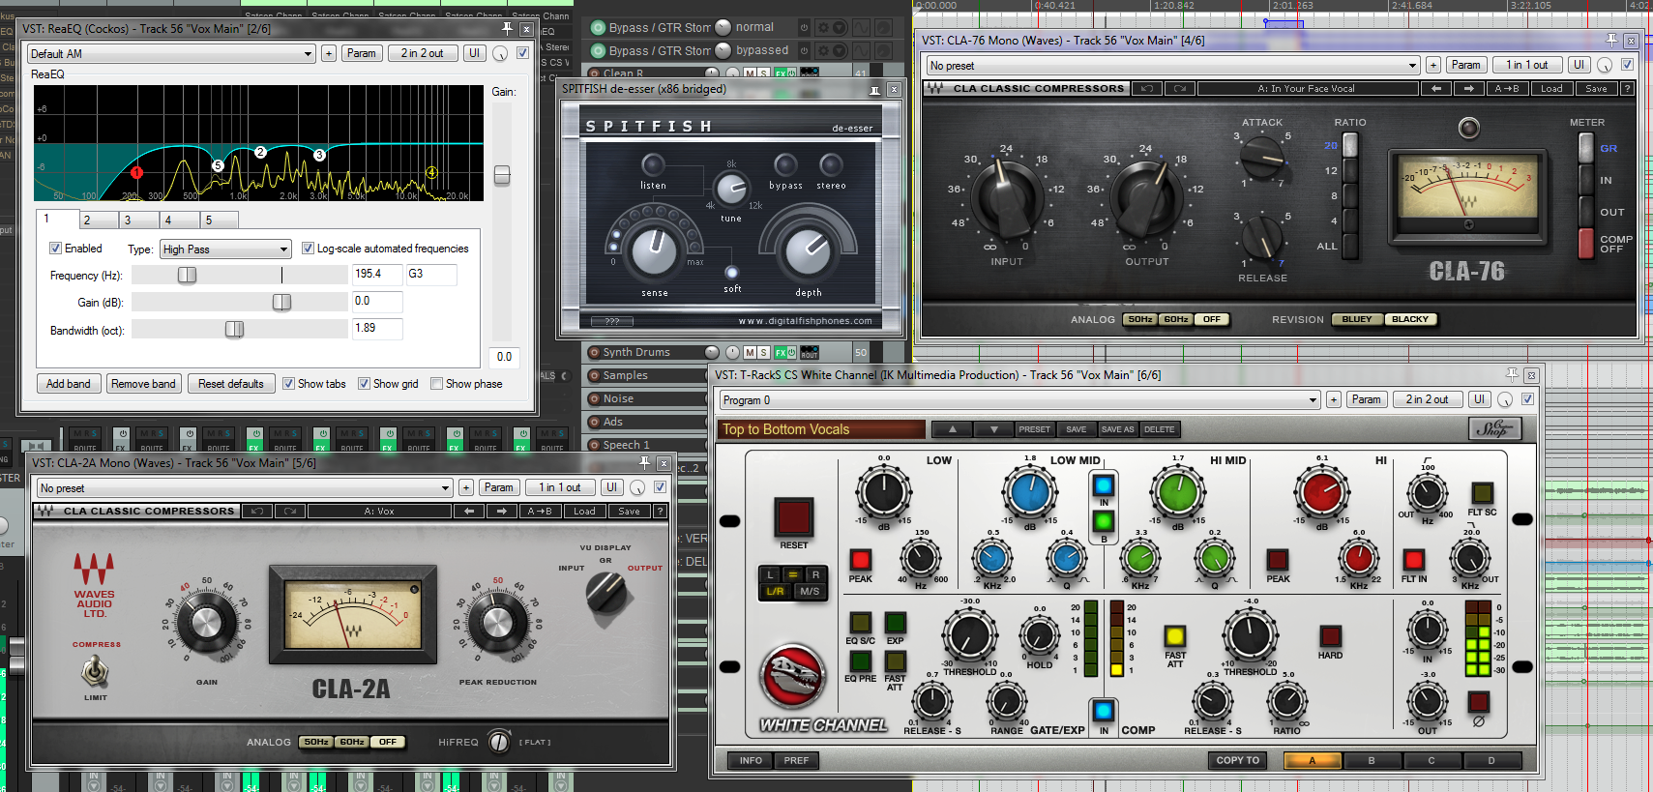
Task: Click the Add band button
Action: (69, 384)
